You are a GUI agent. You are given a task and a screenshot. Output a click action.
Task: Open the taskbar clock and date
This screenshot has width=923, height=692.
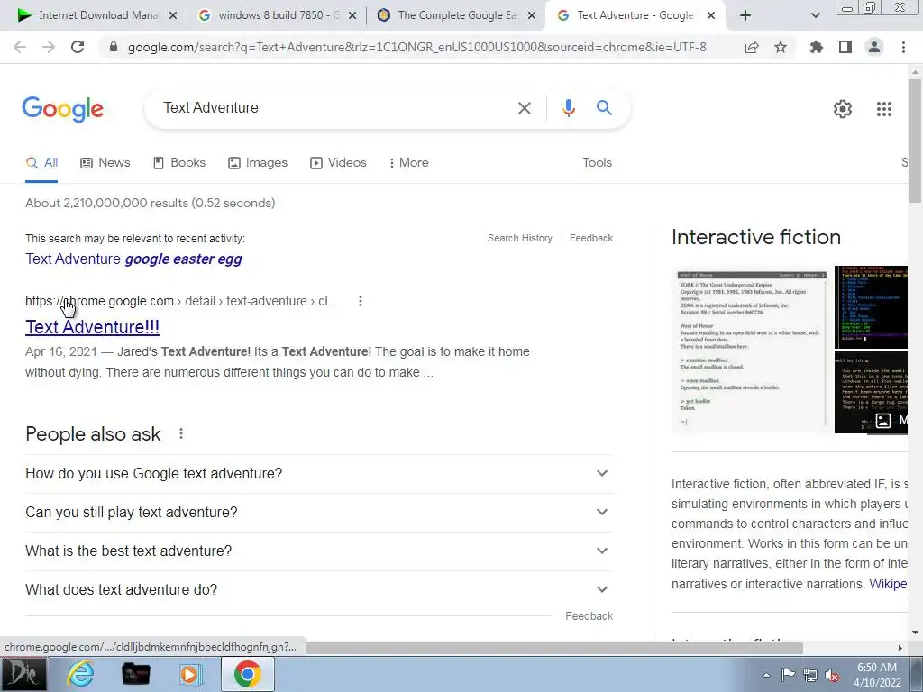(x=877, y=675)
